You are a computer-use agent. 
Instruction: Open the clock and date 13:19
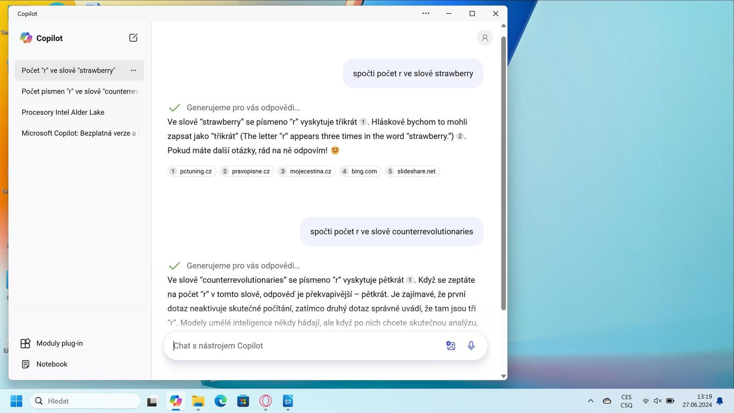[x=697, y=401]
